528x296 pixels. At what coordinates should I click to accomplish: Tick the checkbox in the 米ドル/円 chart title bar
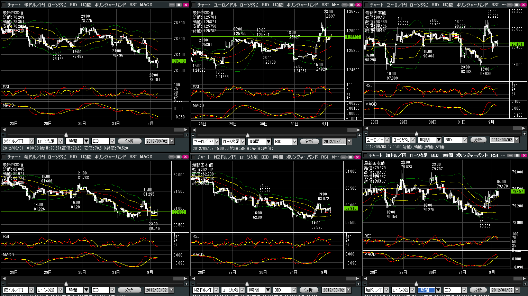[x=4, y=5]
